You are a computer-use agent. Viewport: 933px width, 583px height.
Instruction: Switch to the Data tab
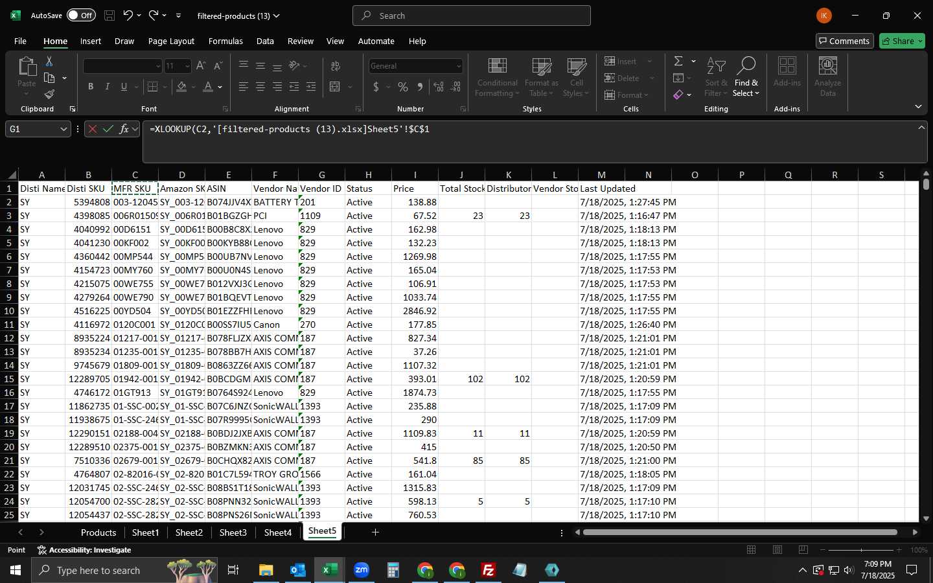(x=265, y=41)
